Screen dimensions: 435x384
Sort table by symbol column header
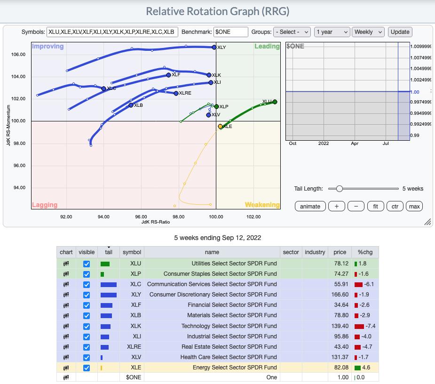point(132,252)
